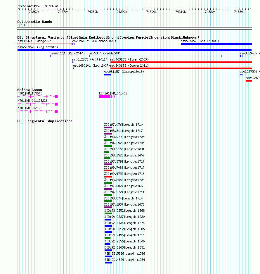Select nsv463153 (Itsara2009) label

[x=129, y=59]
